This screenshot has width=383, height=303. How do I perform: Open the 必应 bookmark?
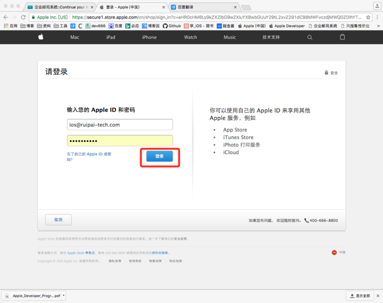click(132, 26)
